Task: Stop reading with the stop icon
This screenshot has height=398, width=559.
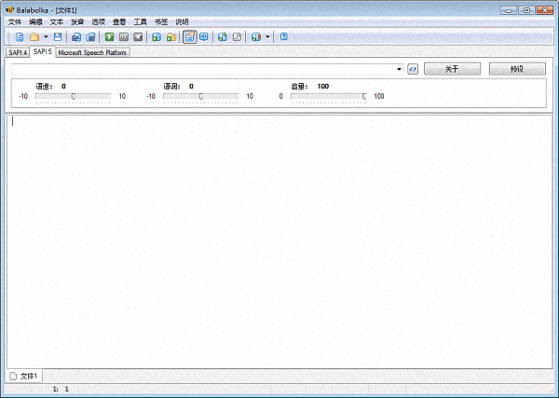Action: tap(138, 36)
